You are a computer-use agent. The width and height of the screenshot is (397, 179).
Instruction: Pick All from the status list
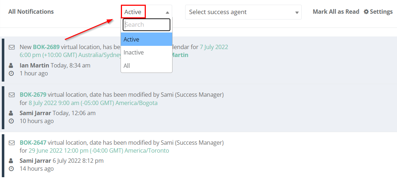(147, 66)
